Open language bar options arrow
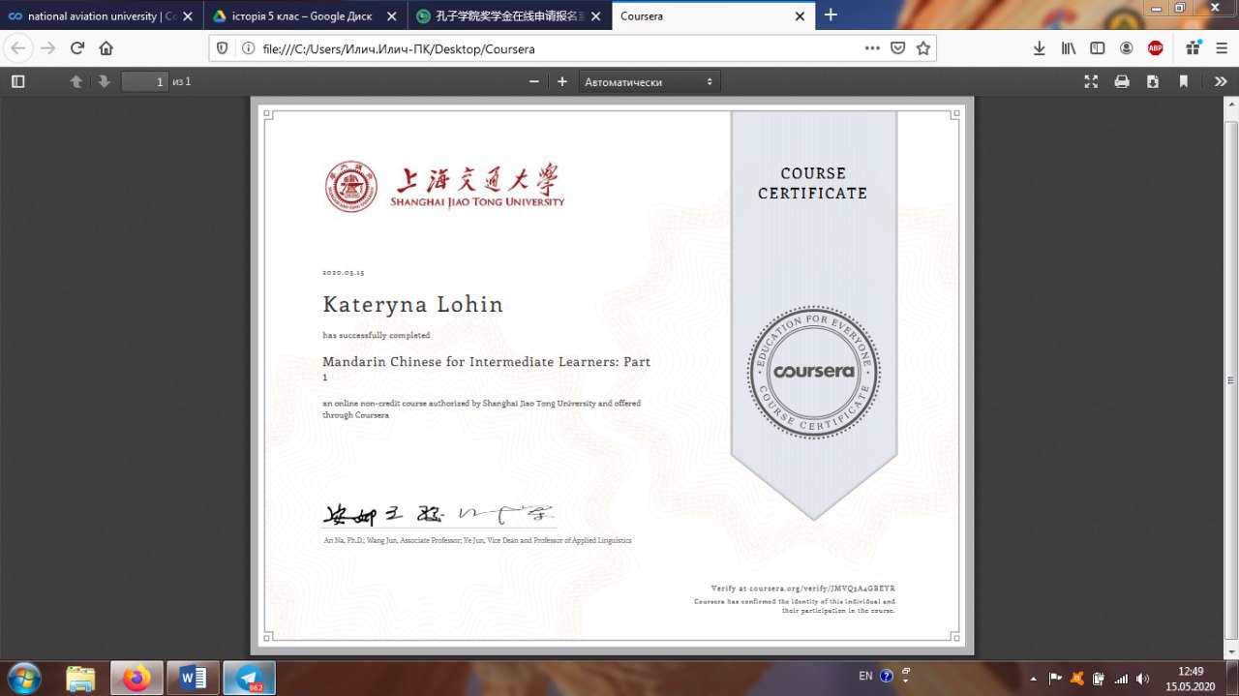1239x696 pixels. coord(906,681)
